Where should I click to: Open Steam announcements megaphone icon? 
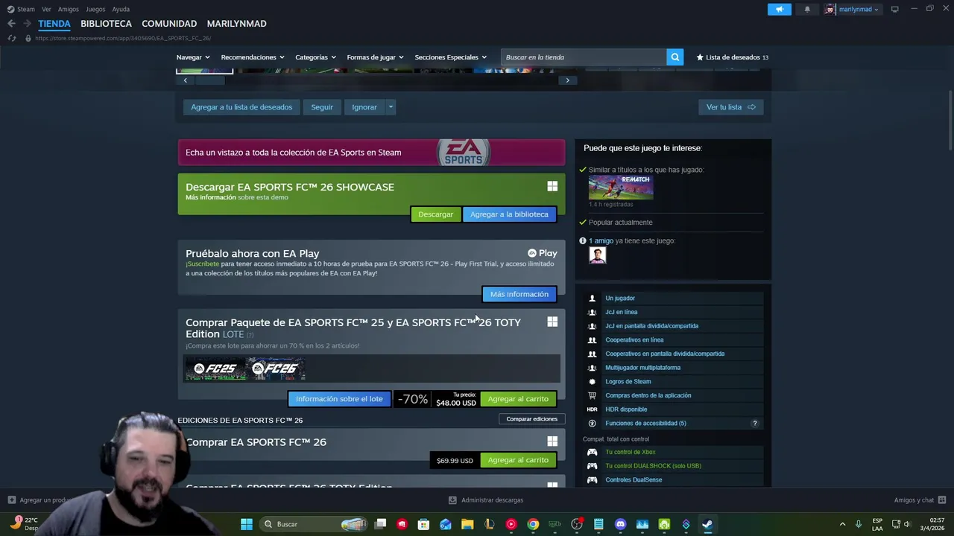779,9
